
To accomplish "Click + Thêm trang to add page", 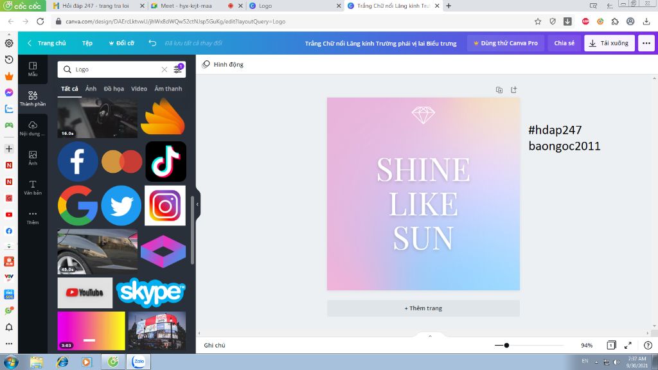I will (x=423, y=308).
